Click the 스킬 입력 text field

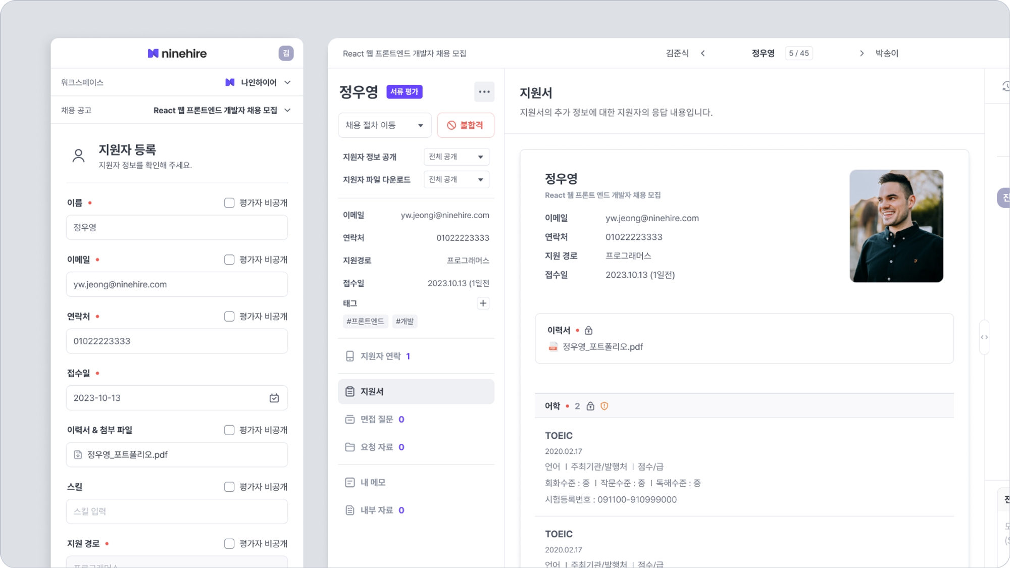(177, 511)
